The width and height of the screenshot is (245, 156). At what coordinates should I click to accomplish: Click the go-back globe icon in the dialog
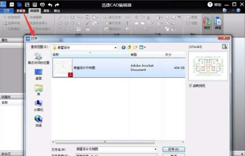pyautogui.click(x=123, y=47)
